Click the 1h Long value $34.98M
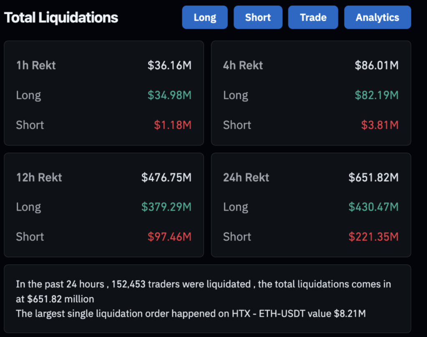This screenshot has height=337, width=427. (x=169, y=95)
